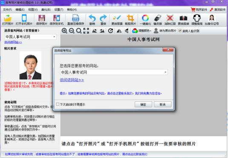The height and width of the screenshot is (158, 228).
Task: Redo with the 重做 arrow icon
Action: (103, 18)
